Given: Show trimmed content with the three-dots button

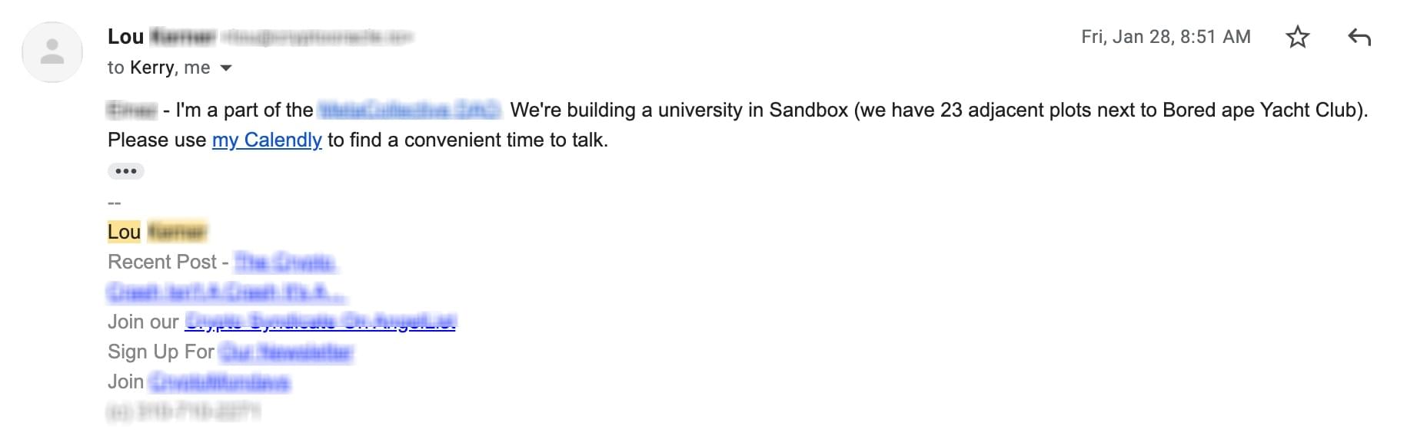Looking at the screenshot, I should (x=125, y=171).
